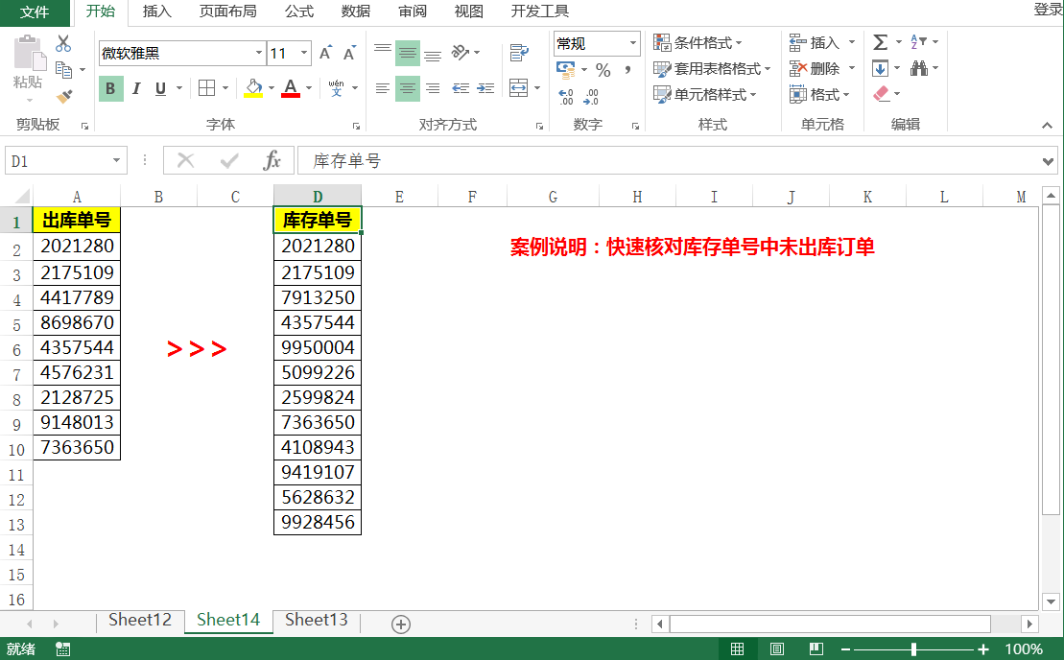Click the 登录 sign-in link
This screenshot has height=660, width=1064.
pos(1048,10)
